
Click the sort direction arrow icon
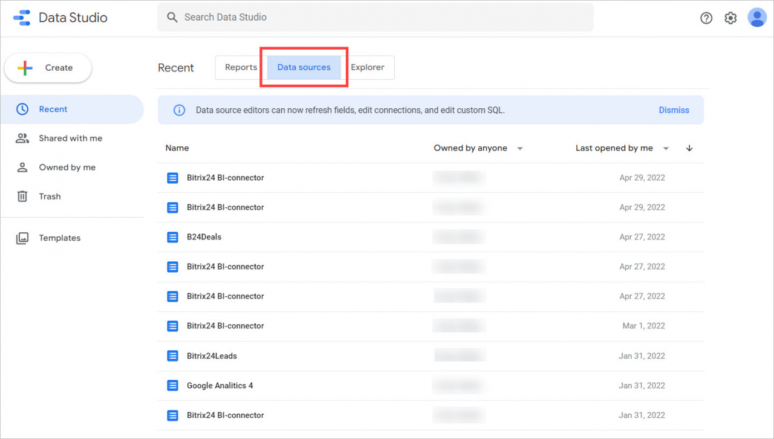[689, 148]
